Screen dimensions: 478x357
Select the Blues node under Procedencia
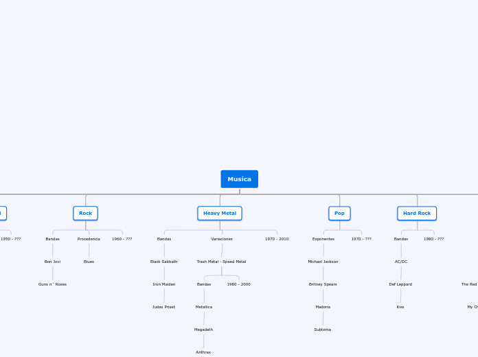(x=89, y=262)
